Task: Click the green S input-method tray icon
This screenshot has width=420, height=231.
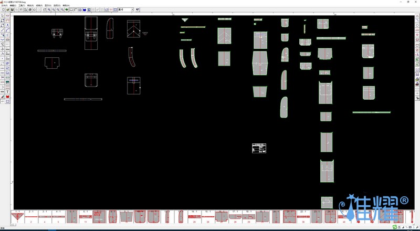Action: tap(395, 227)
